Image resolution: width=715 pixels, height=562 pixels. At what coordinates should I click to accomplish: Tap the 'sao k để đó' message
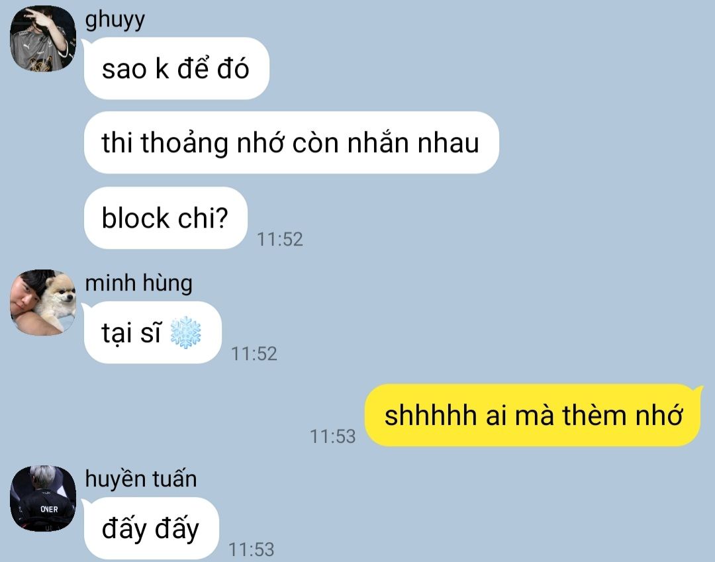[177, 68]
